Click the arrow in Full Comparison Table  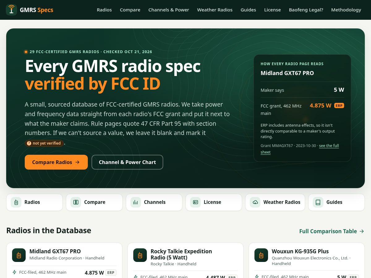[362, 231]
